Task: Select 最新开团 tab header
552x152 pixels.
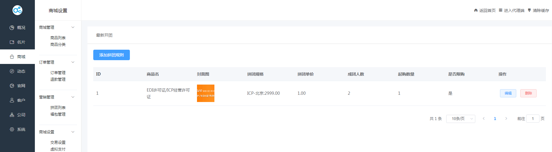Action: tap(104, 35)
